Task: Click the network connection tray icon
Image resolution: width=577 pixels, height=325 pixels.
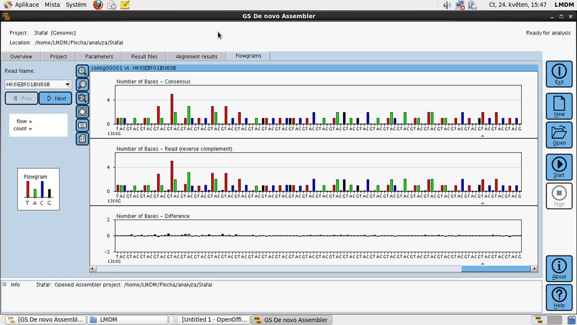Action: pos(460,5)
